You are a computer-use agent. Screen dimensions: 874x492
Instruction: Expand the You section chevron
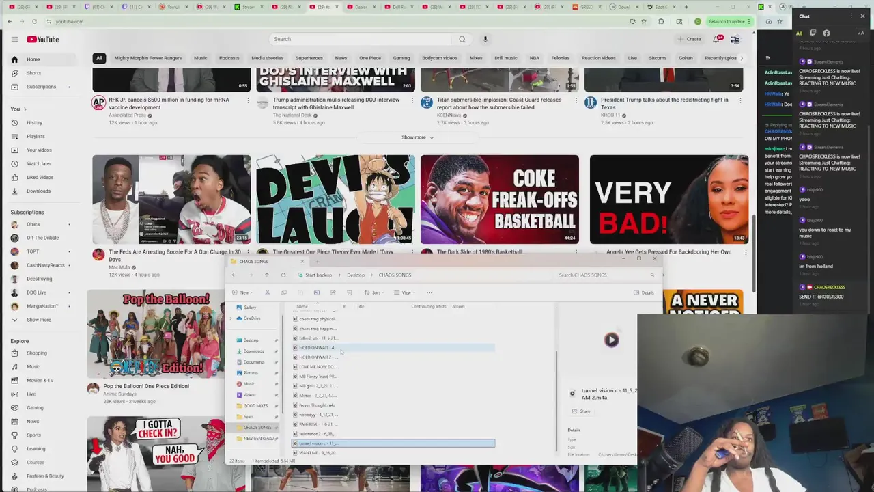point(25,109)
